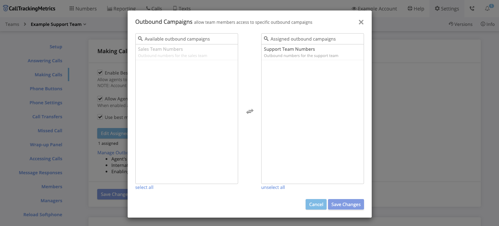
Task: Close the Outbound Campaigns dialog
Action: 361,22
